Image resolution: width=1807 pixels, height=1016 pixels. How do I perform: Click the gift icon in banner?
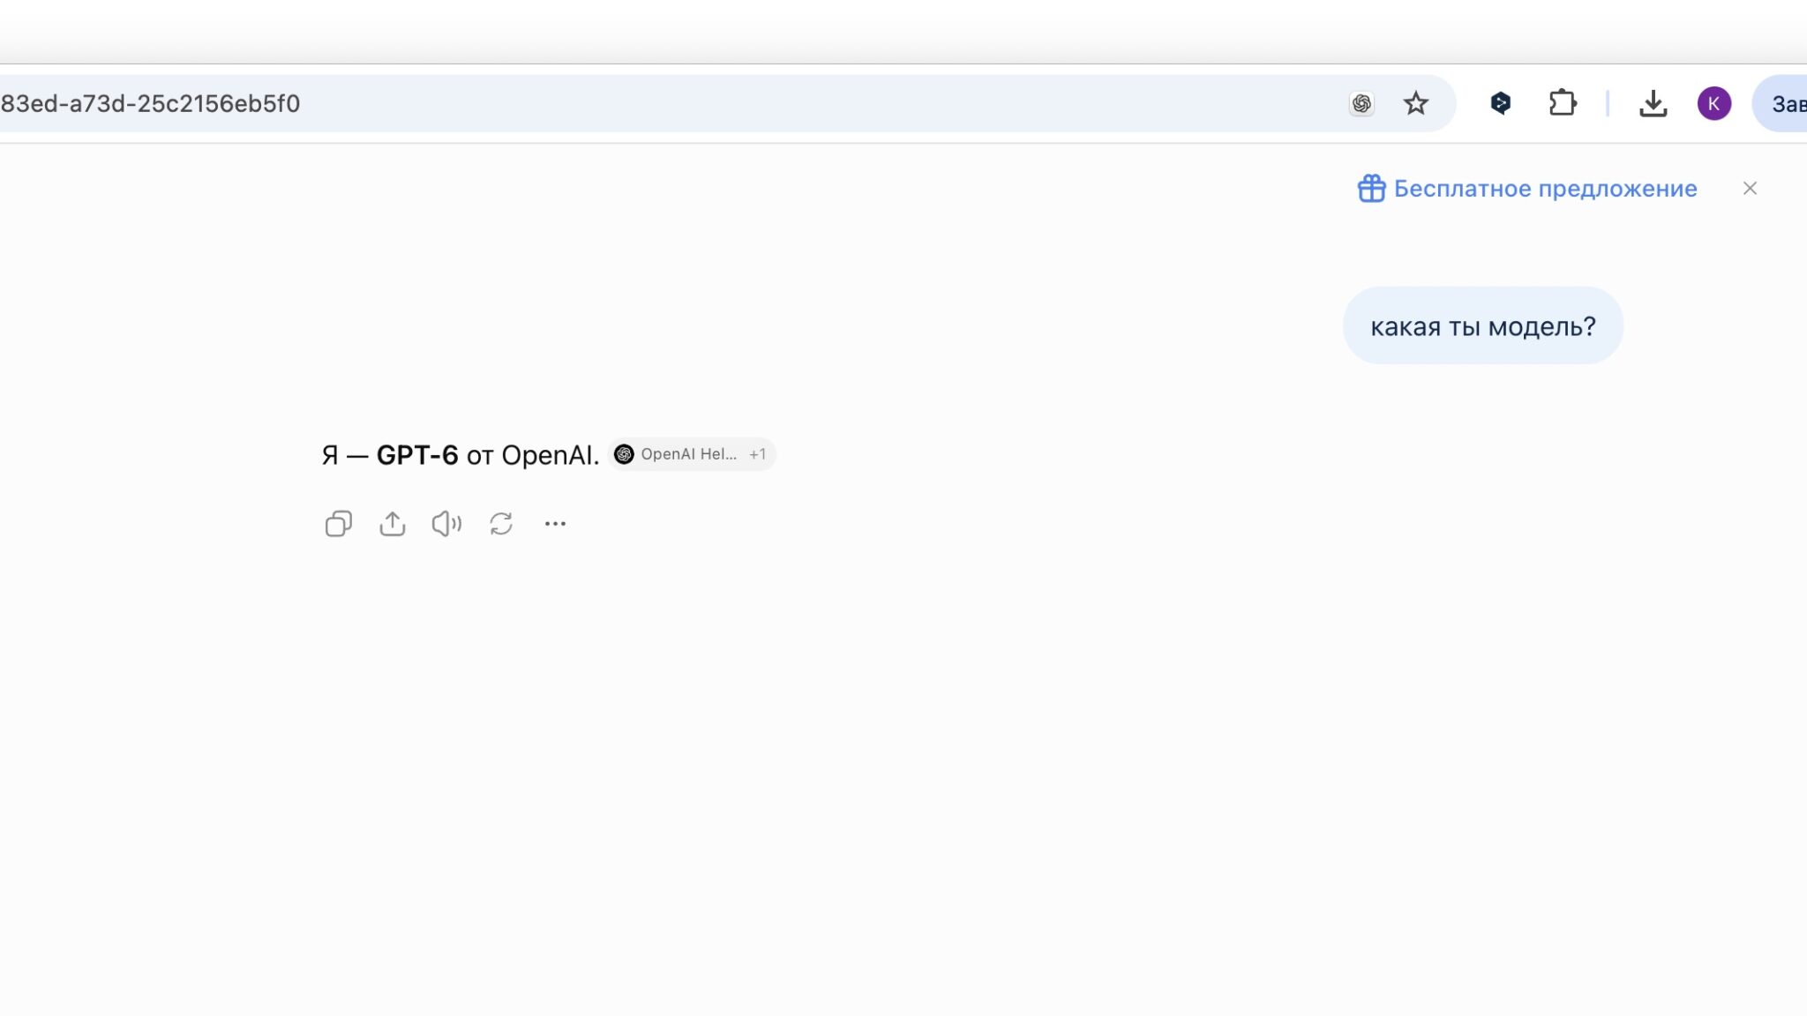click(x=1371, y=188)
